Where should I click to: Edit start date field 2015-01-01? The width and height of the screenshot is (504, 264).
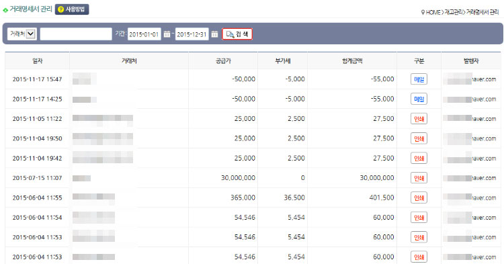tap(144, 34)
